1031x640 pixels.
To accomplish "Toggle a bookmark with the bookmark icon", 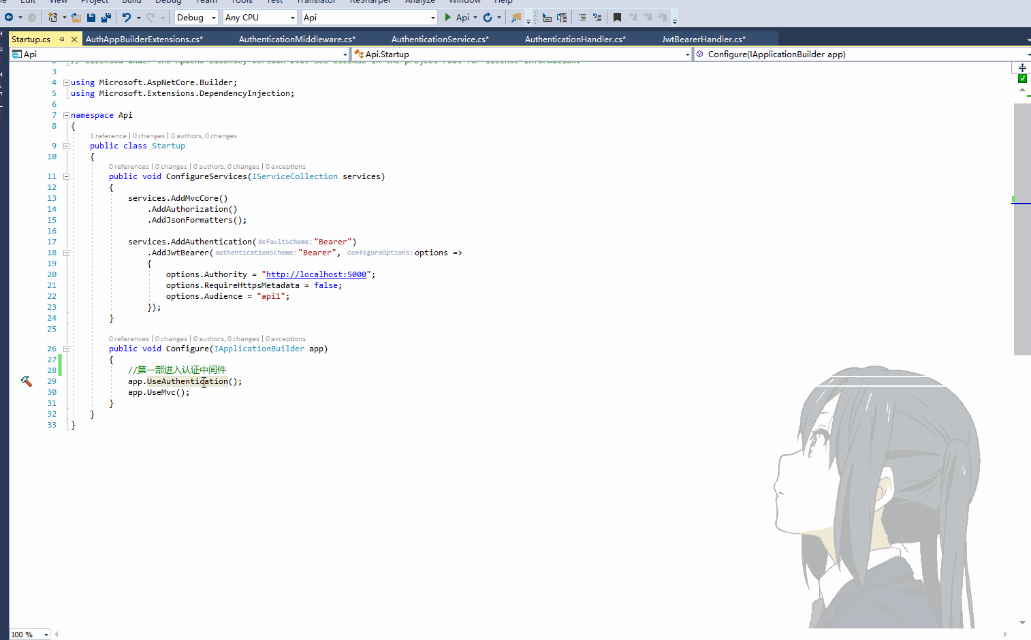I will (x=617, y=18).
